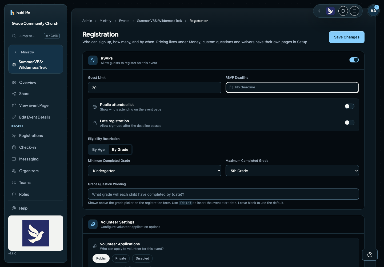Click the Share icon in the sidebar
The width and height of the screenshot is (384, 267).
(14, 94)
